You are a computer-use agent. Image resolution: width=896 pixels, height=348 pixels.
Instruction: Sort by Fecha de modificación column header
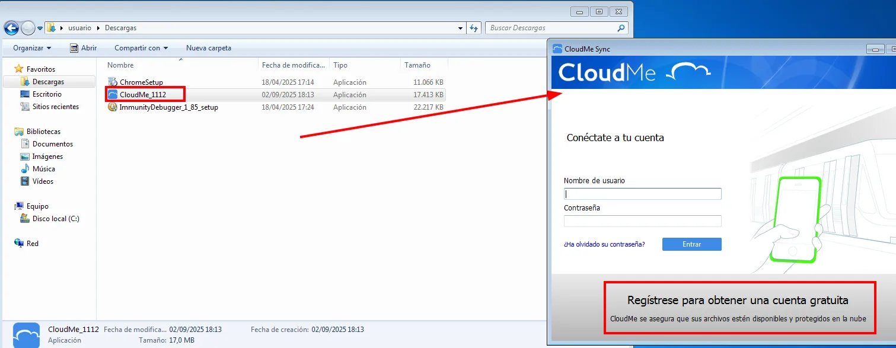[x=294, y=65]
